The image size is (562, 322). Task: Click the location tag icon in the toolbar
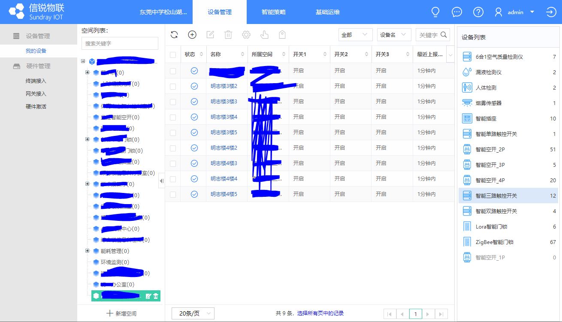tap(282, 35)
